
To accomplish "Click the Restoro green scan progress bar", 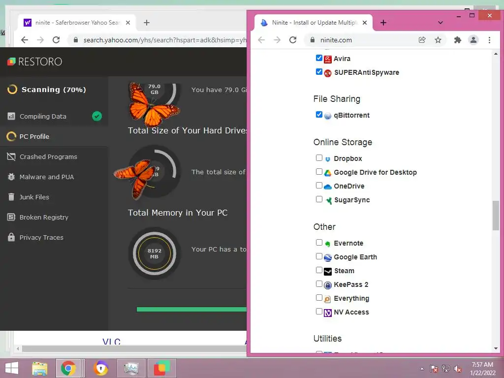I will 191,309.
